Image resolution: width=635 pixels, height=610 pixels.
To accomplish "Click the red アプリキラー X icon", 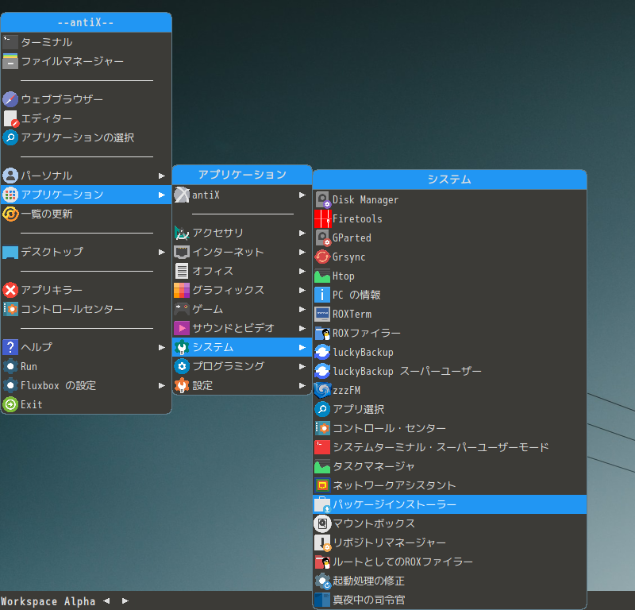I will (x=10, y=290).
